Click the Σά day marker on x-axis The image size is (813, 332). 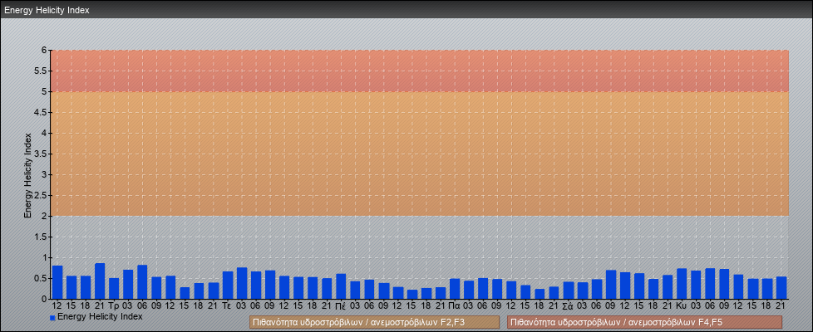point(568,305)
